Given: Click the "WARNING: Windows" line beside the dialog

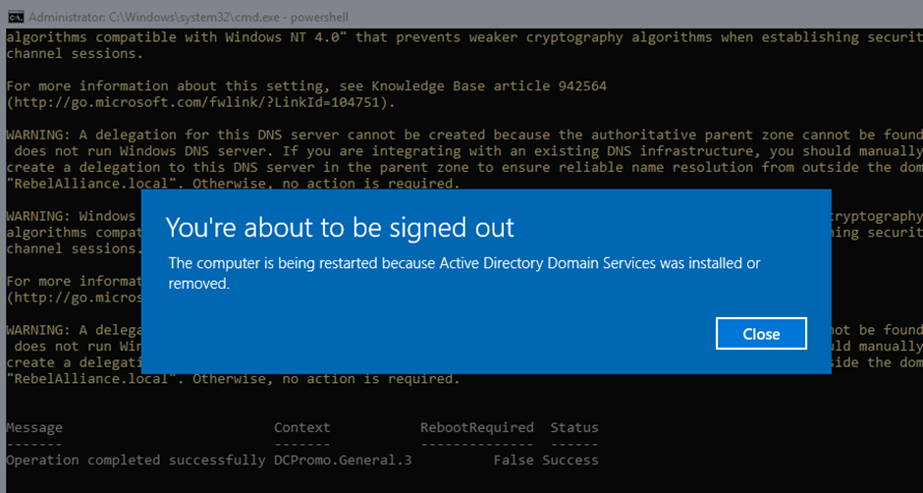Looking at the screenshot, I should [71, 216].
